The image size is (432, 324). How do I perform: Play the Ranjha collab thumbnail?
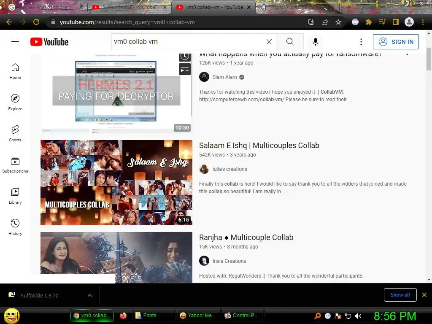coord(116,258)
